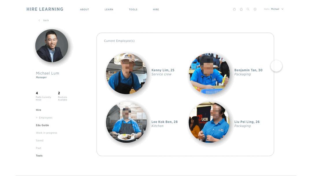Open the settings gear icon
Viewport: 312px width, 176px height.
point(255,9)
